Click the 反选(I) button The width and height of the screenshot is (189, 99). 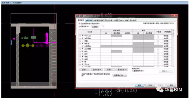click(x=110, y=70)
